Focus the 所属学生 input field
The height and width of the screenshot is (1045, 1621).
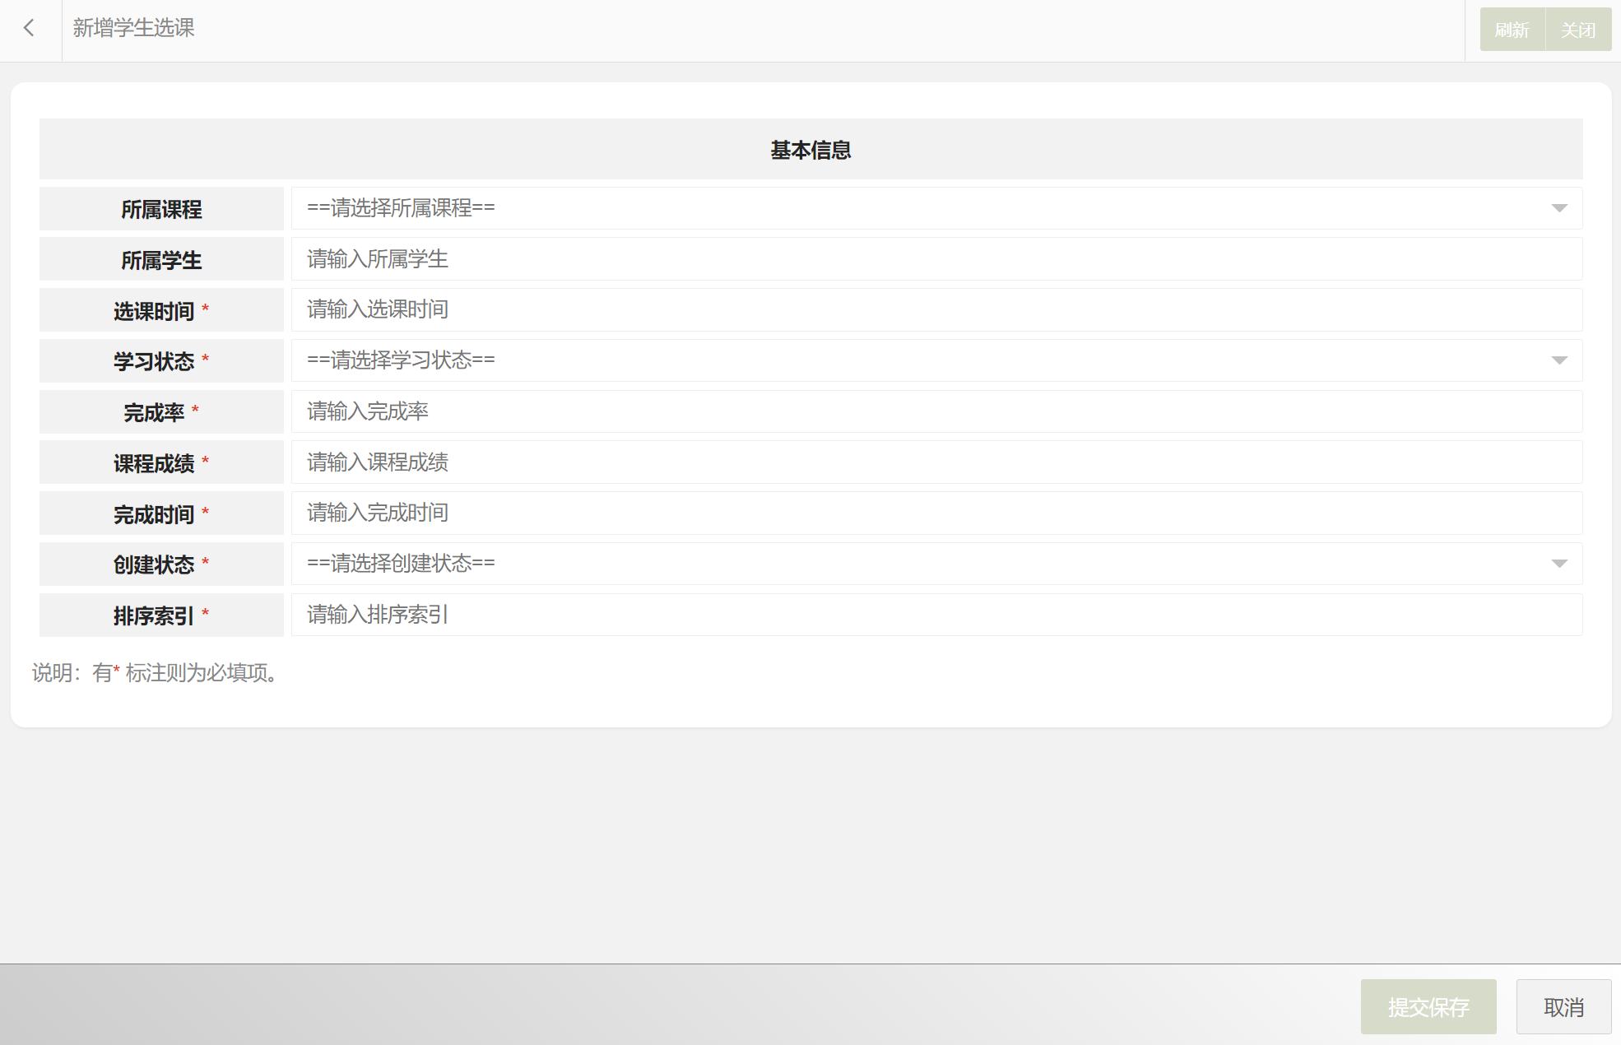936,259
